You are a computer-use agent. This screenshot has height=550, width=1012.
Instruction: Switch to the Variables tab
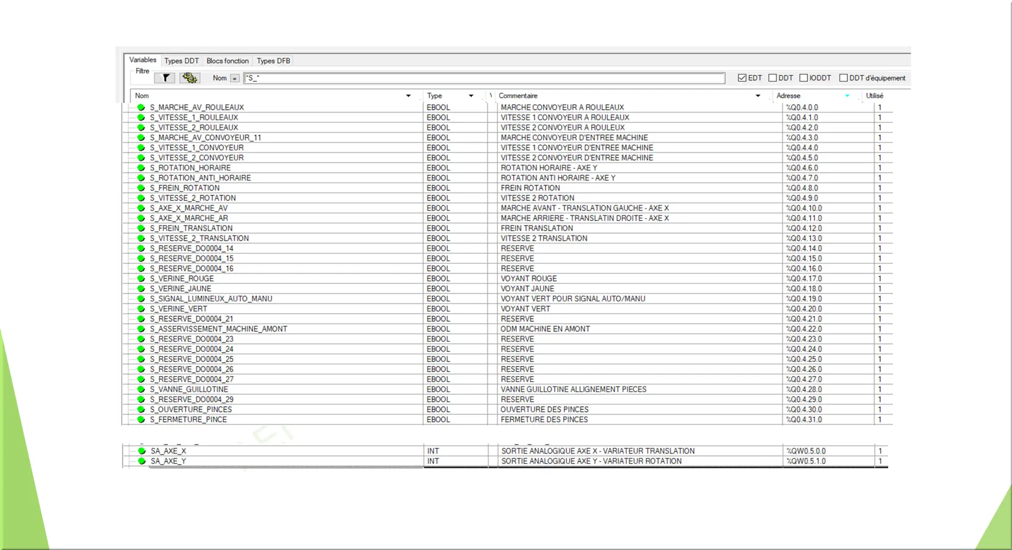click(143, 60)
